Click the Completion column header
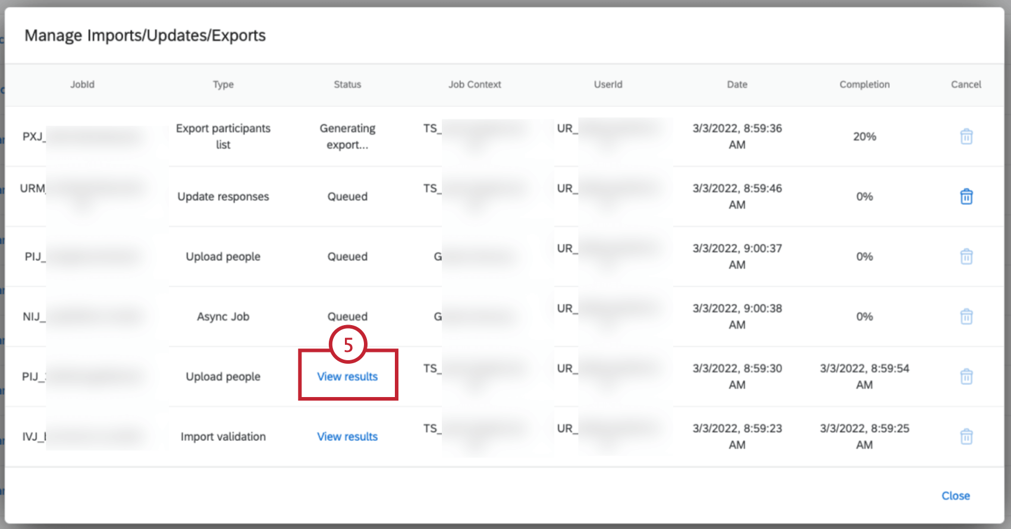The height and width of the screenshot is (529, 1011). pos(864,84)
